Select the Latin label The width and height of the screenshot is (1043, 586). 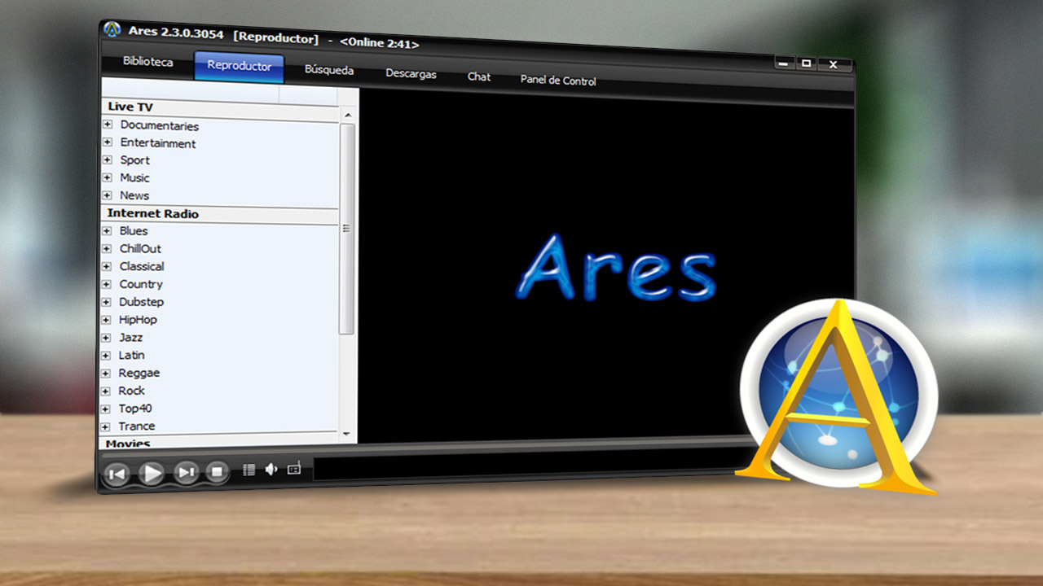[x=131, y=355]
